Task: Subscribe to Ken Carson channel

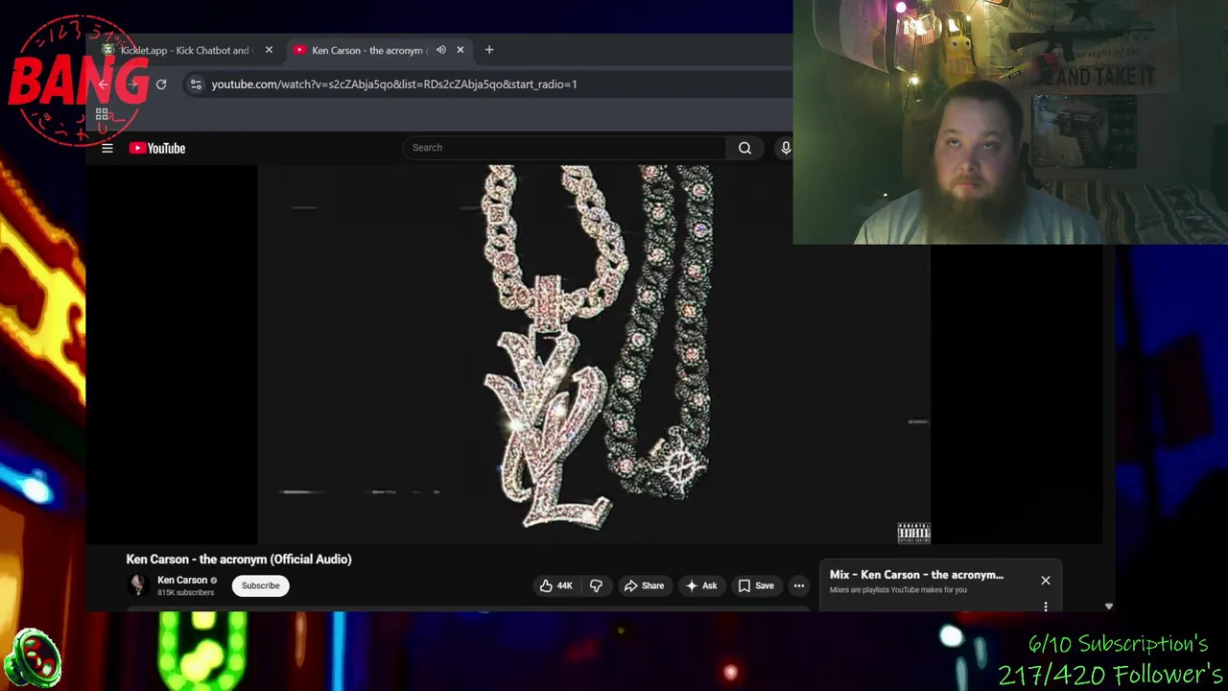Action: click(x=261, y=585)
